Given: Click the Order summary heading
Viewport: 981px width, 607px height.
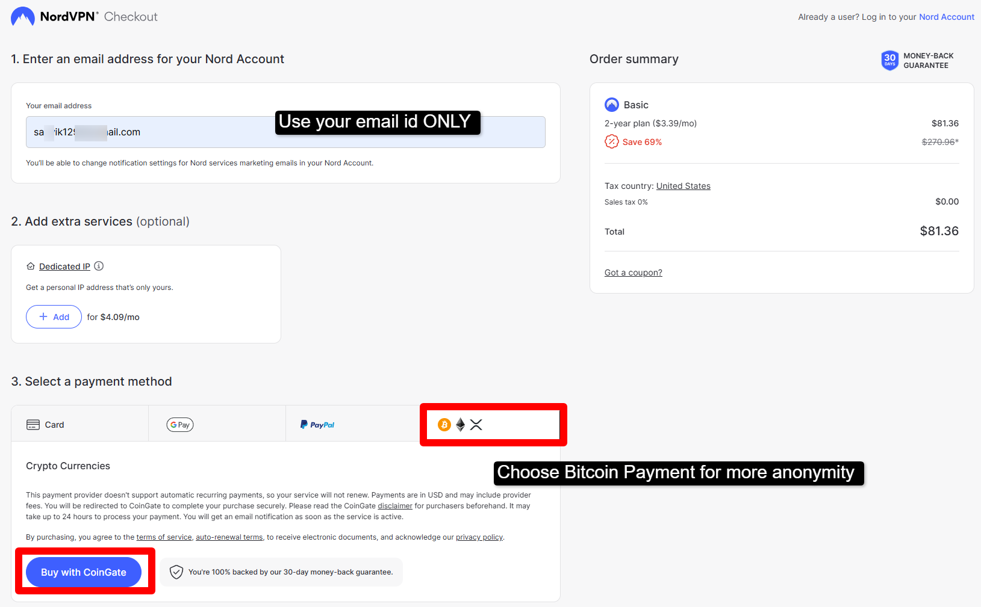Looking at the screenshot, I should [x=634, y=59].
